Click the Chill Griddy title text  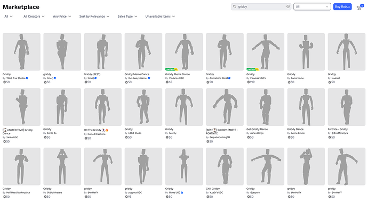tap(213, 189)
